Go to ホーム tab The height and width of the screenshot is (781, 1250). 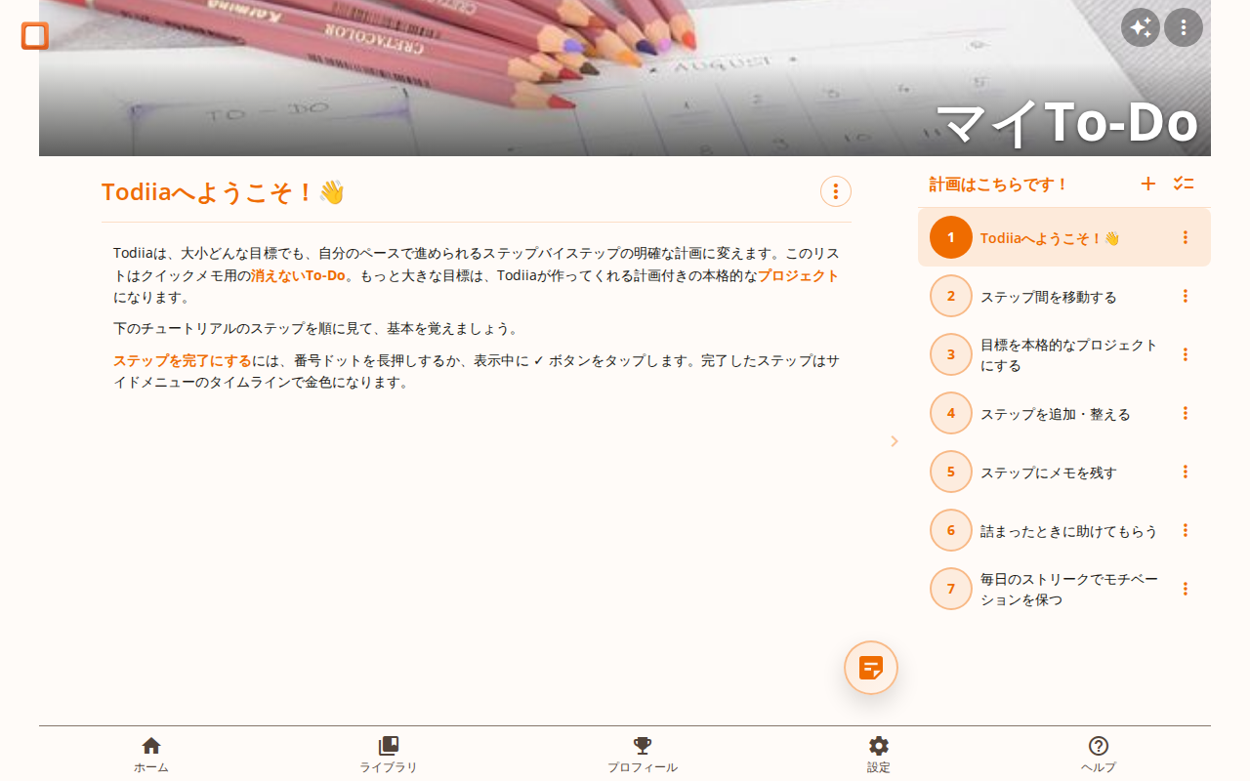pos(151,754)
